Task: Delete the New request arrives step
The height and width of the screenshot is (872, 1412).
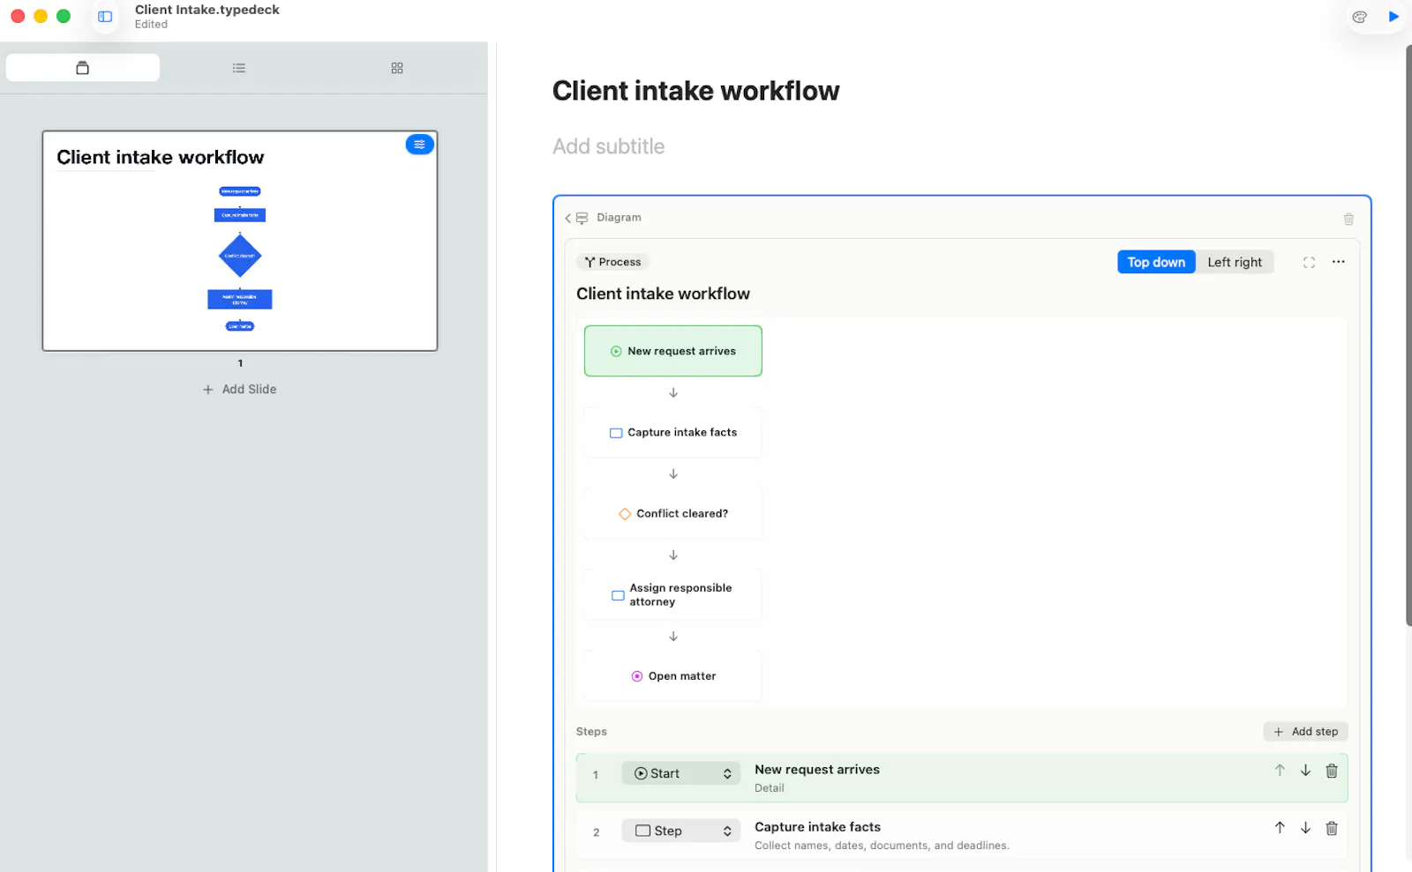Action: (1332, 771)
